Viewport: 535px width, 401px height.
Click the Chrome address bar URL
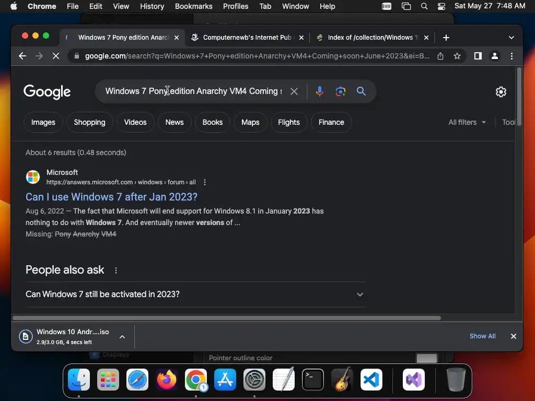coord(257,56)
